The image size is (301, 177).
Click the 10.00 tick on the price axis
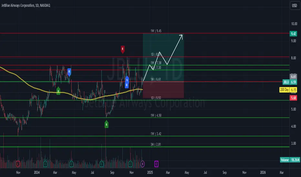tap(294, 24)
